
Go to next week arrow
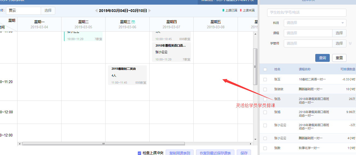point(150,11)
